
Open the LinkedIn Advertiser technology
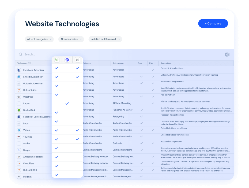point(33,77)
